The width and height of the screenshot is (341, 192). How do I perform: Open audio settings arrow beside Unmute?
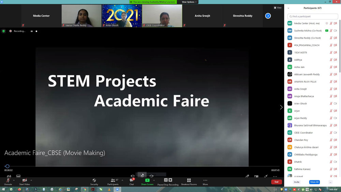tap(14, 180)
